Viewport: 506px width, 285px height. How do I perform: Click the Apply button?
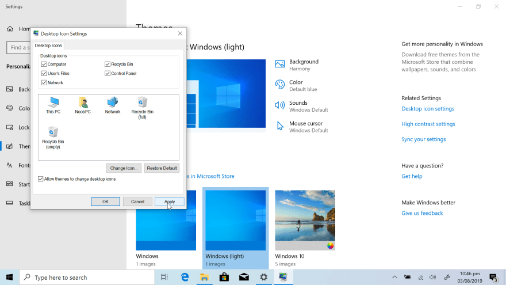point(170,202)
